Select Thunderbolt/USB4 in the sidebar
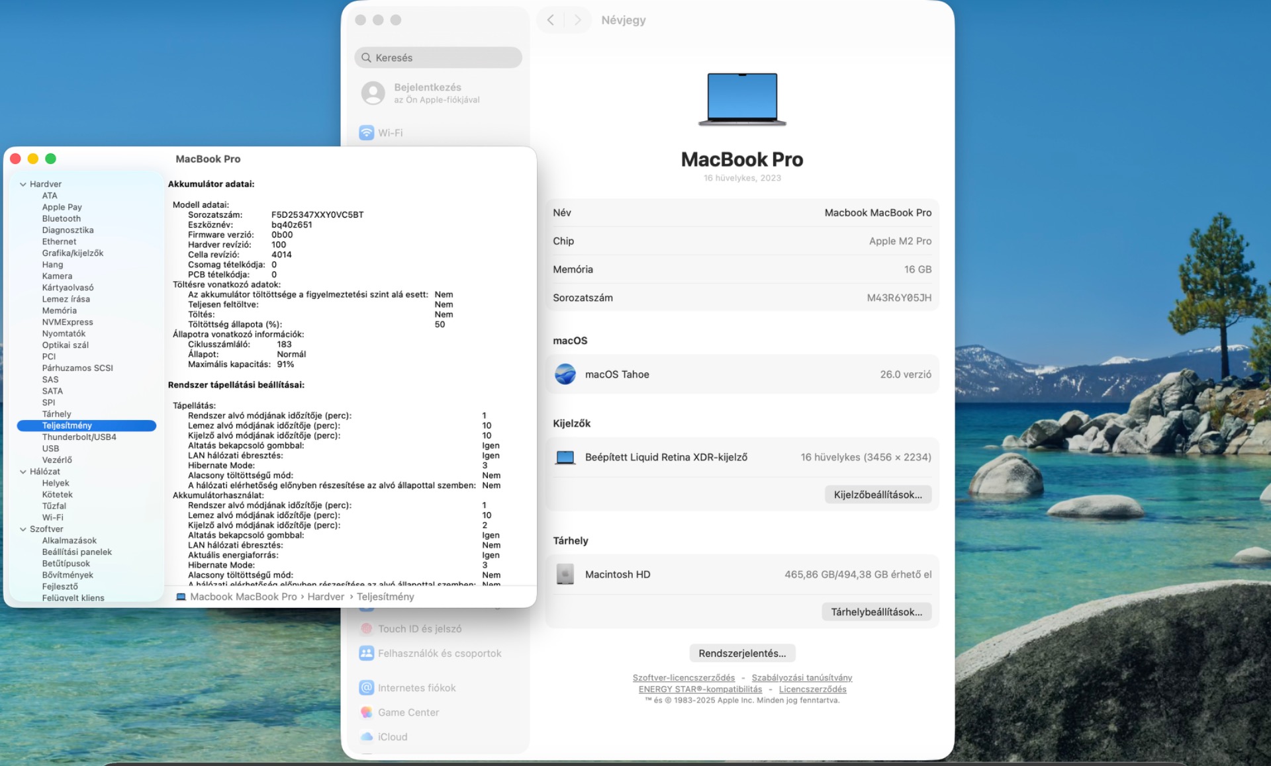1271x766 pixels. 79,437
